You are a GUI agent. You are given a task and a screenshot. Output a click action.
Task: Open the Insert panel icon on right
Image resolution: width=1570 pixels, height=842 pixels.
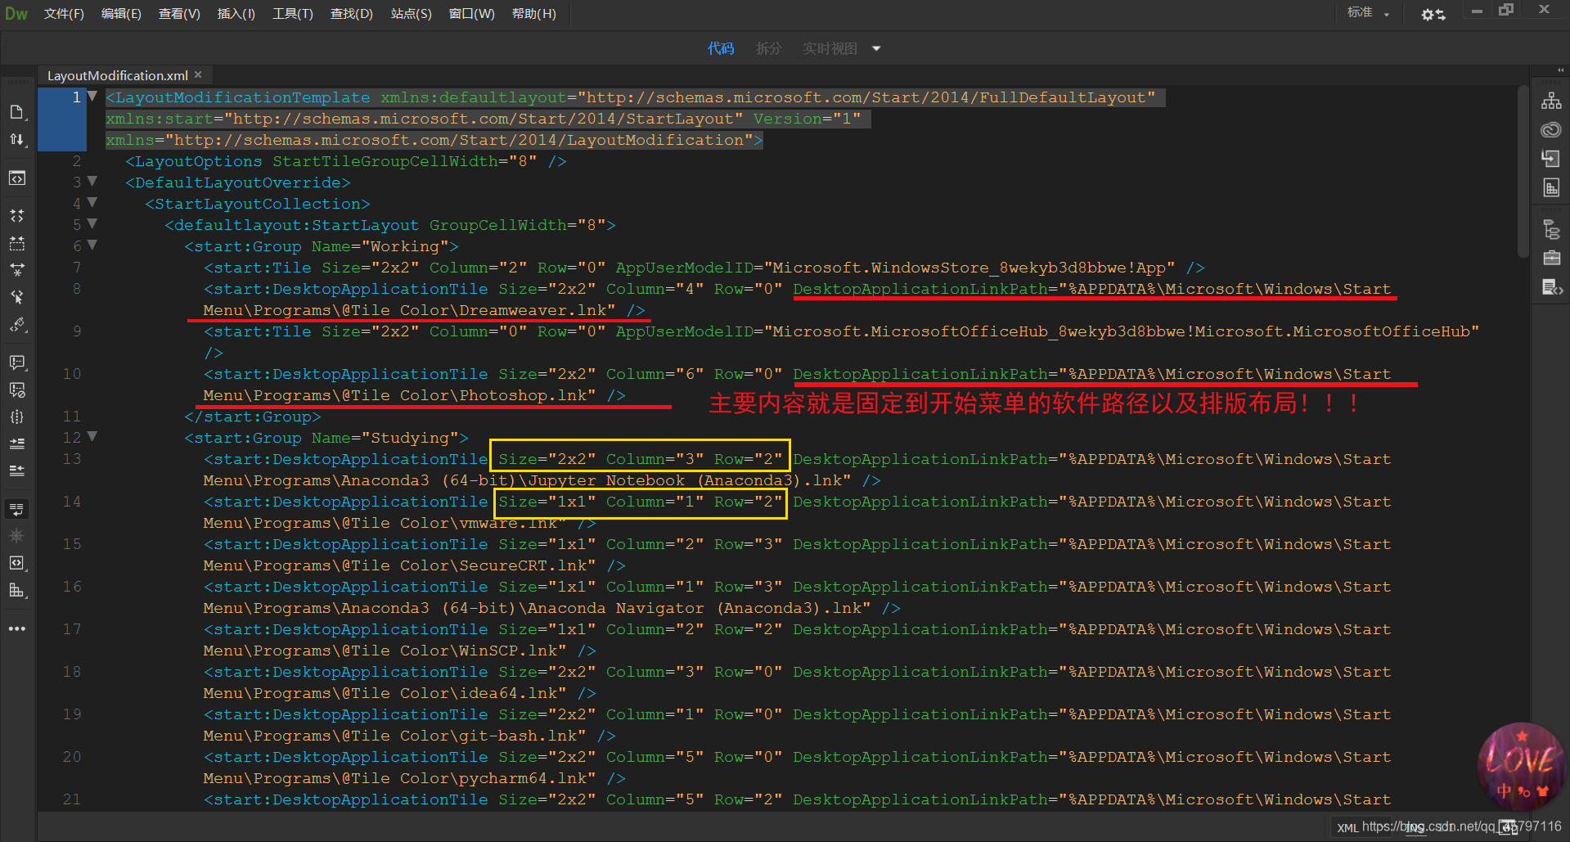click(x=1550, y=159)
